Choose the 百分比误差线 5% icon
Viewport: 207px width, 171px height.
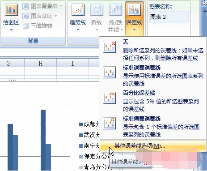(109, 98)
